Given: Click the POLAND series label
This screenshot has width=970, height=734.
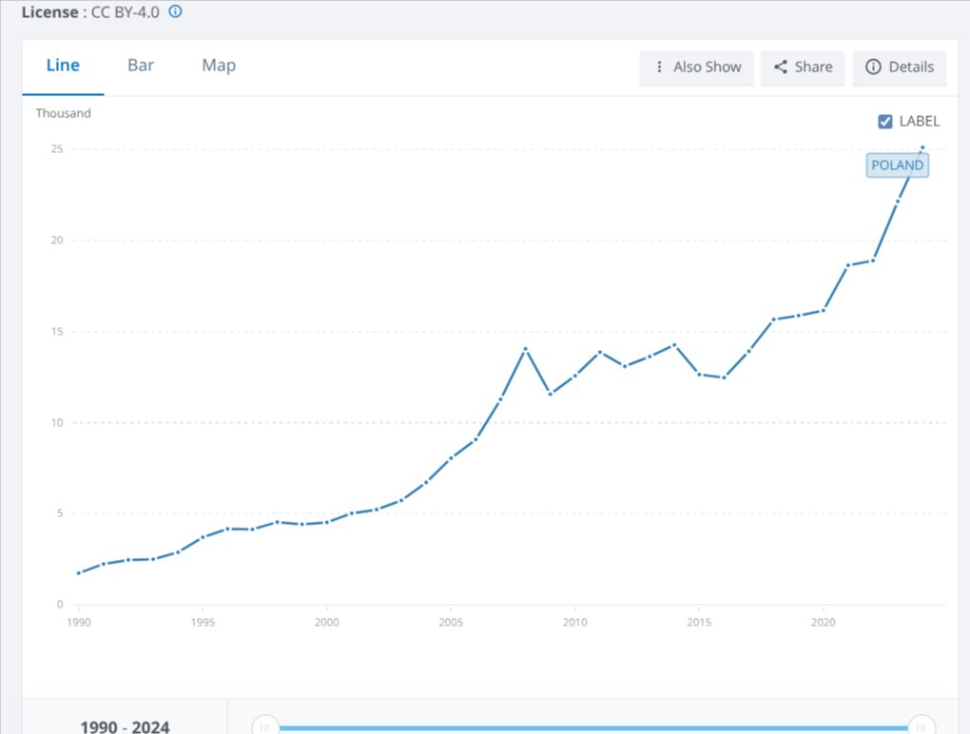Looking at the screenshot, I should click(897, 165).
